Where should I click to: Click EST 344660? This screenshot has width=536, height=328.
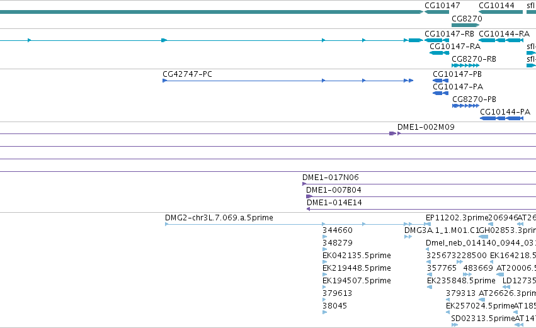(338, 230)
